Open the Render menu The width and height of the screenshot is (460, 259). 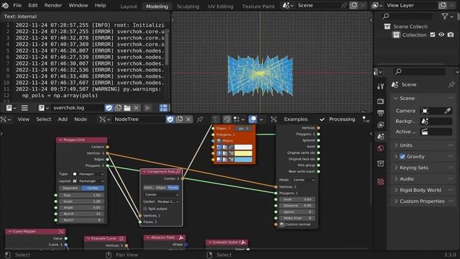(53, 5)
